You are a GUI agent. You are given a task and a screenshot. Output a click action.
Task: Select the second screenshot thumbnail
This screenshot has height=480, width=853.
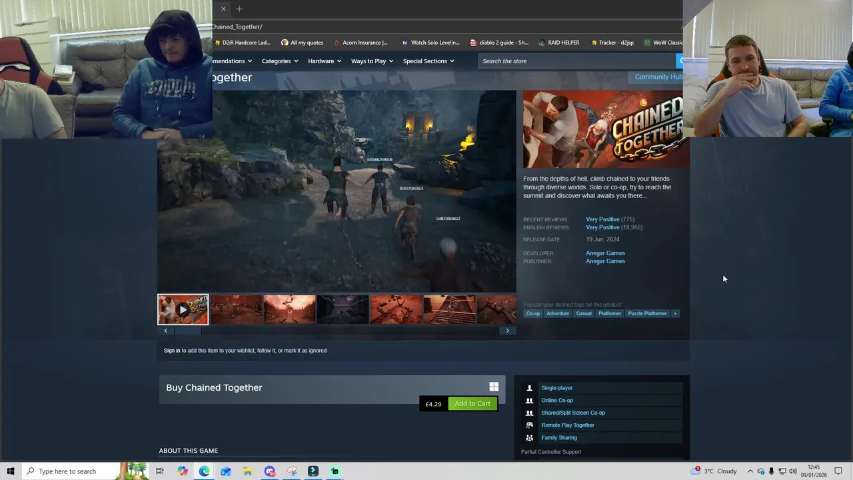click(236, 309)
